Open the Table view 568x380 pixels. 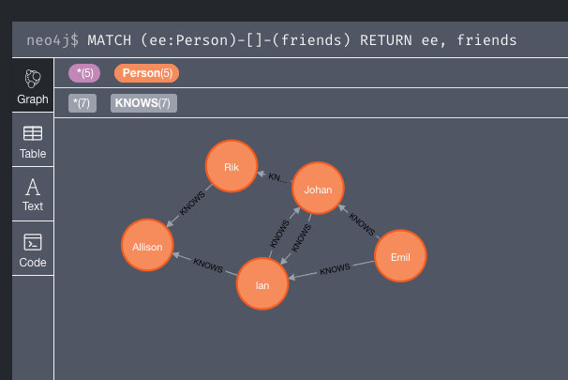33,141
